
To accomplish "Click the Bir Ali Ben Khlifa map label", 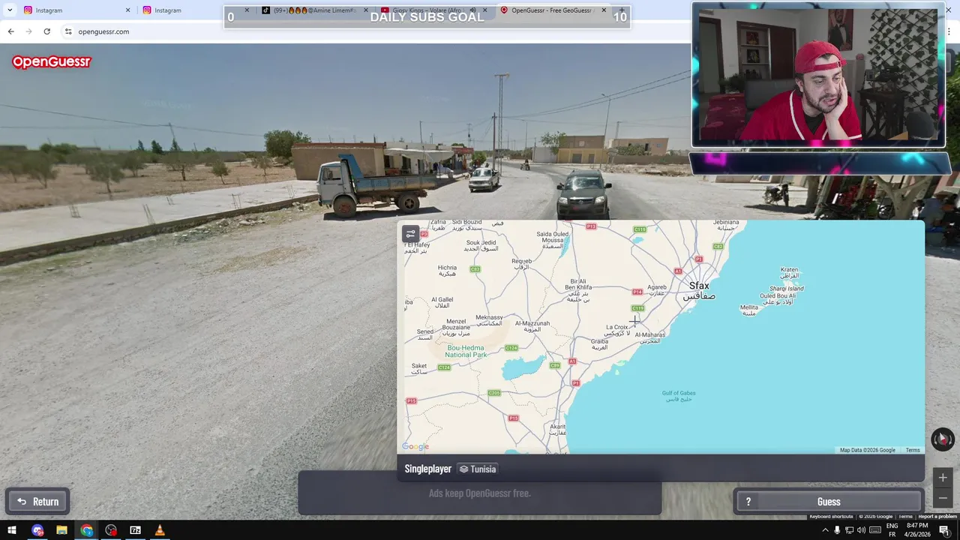I will tap(578, 289).
